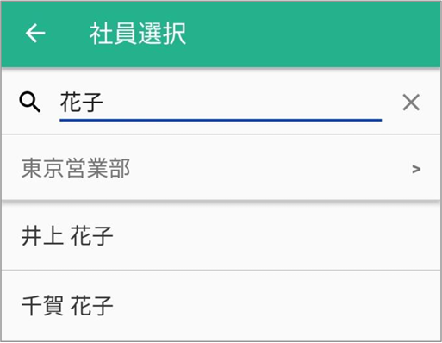Viewport: 442px width, 343px height.
Task: Select employee 井上 花子
Action: pos(221,235)
